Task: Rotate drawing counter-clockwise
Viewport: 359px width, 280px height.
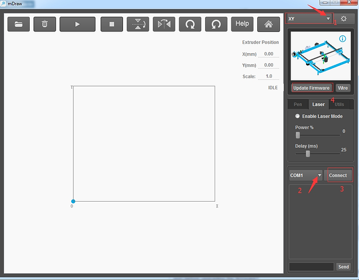Action: (216, 24)
